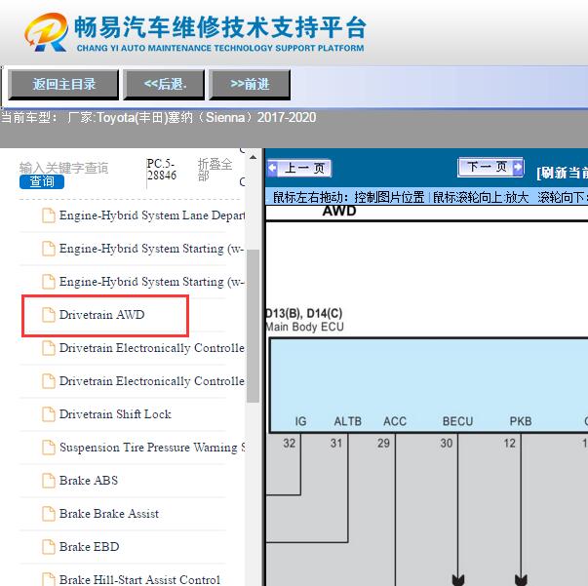Image resolution: width=588 pixels, height=586 pixels.
Task: Go to previous page with 上一页
Action: pos(300,168)
